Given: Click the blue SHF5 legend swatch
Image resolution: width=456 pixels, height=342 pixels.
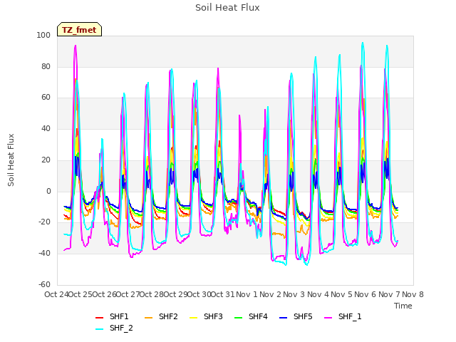Looking at the screenshot, I should pos(283,318).
